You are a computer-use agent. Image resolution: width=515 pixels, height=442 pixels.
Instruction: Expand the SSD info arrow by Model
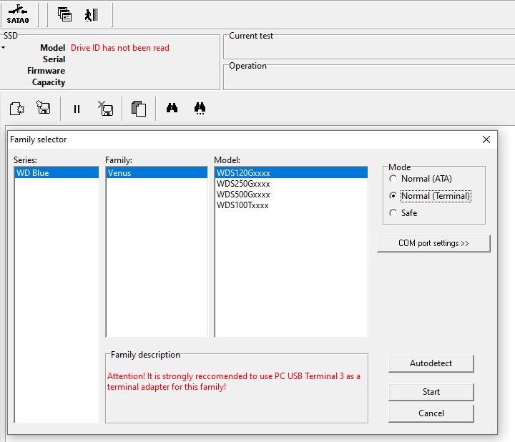point(3,48)
